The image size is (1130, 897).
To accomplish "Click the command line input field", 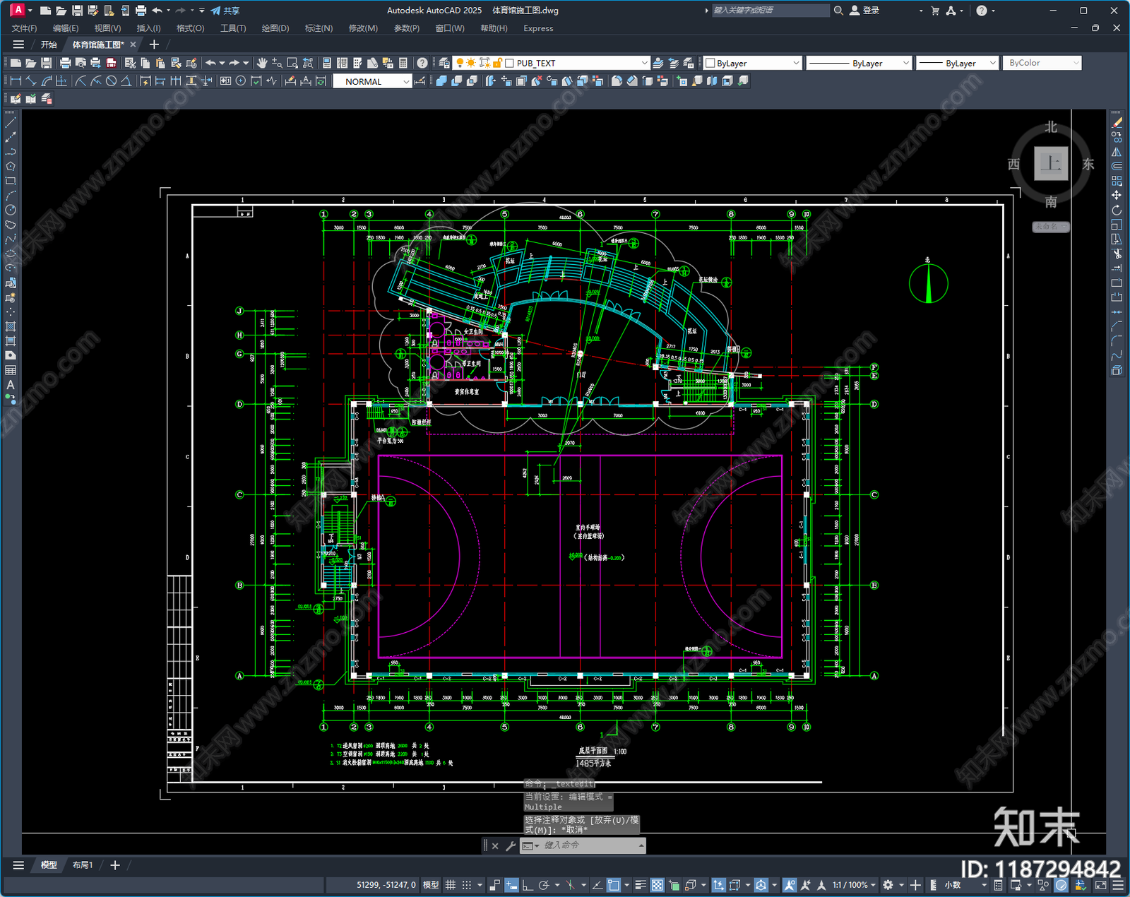I will click(590, 845).
